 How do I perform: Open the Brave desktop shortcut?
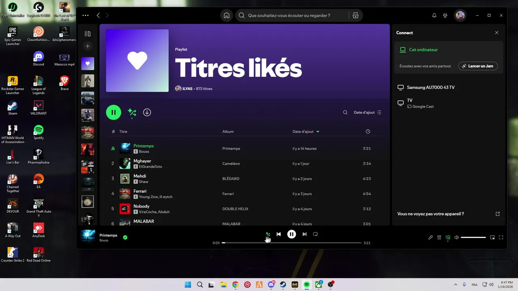(x=64, y=83)
